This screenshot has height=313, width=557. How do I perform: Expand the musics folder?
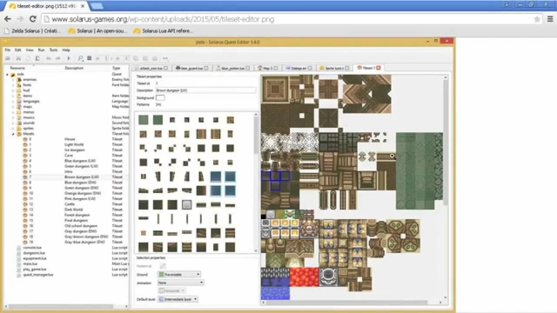point(13,117)
